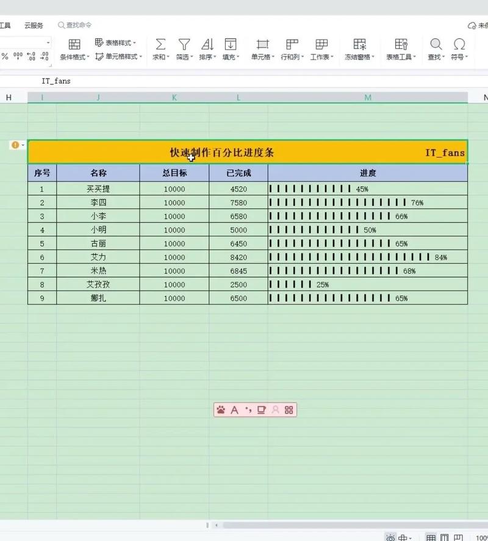Click the Tools (工具) menu item

pos(5,25)
